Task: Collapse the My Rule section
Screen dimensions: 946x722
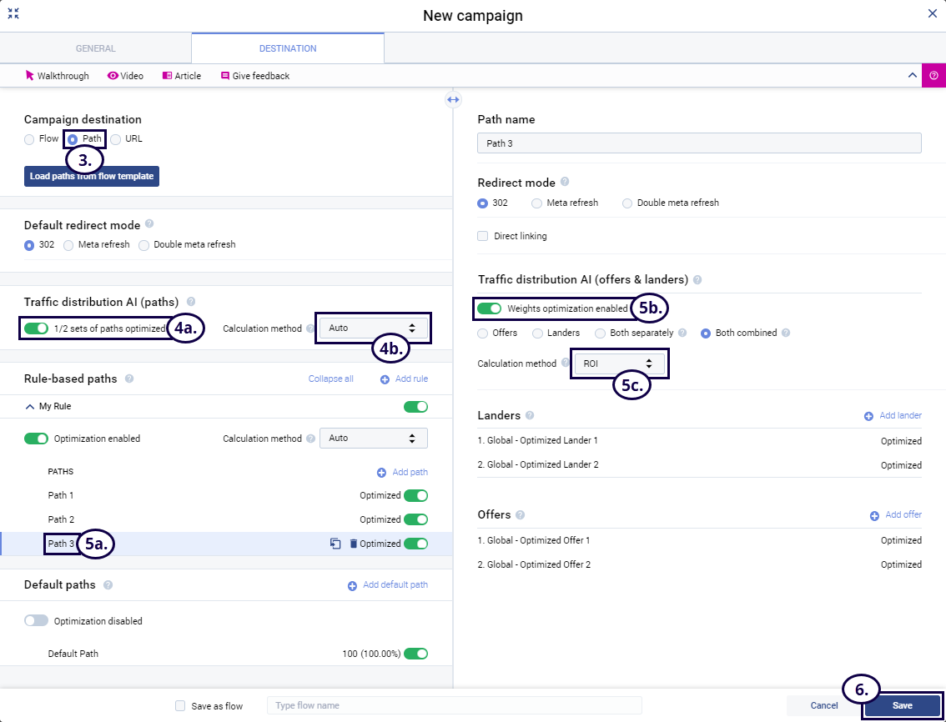Action: 31,407
